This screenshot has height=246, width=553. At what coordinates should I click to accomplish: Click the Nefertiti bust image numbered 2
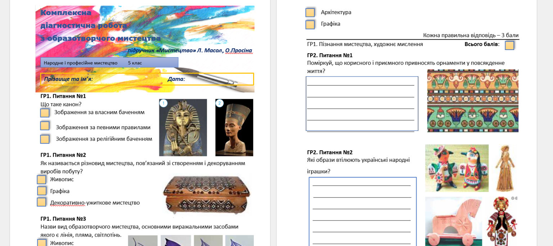234,127
